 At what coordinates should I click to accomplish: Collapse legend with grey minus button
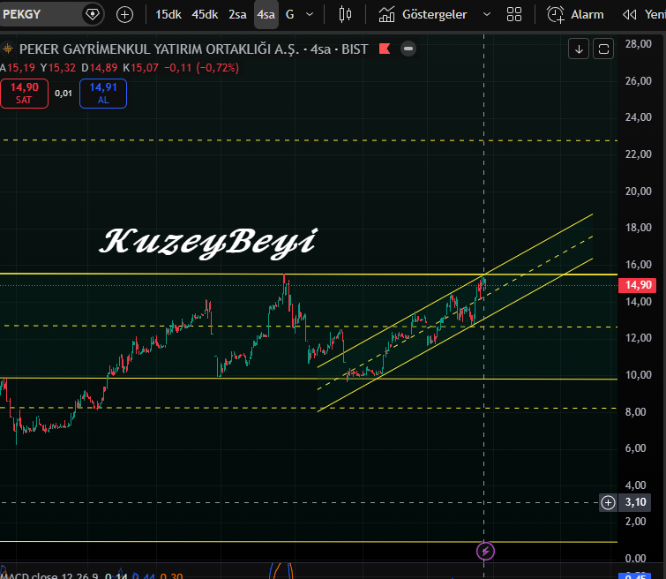pos(408,49)
